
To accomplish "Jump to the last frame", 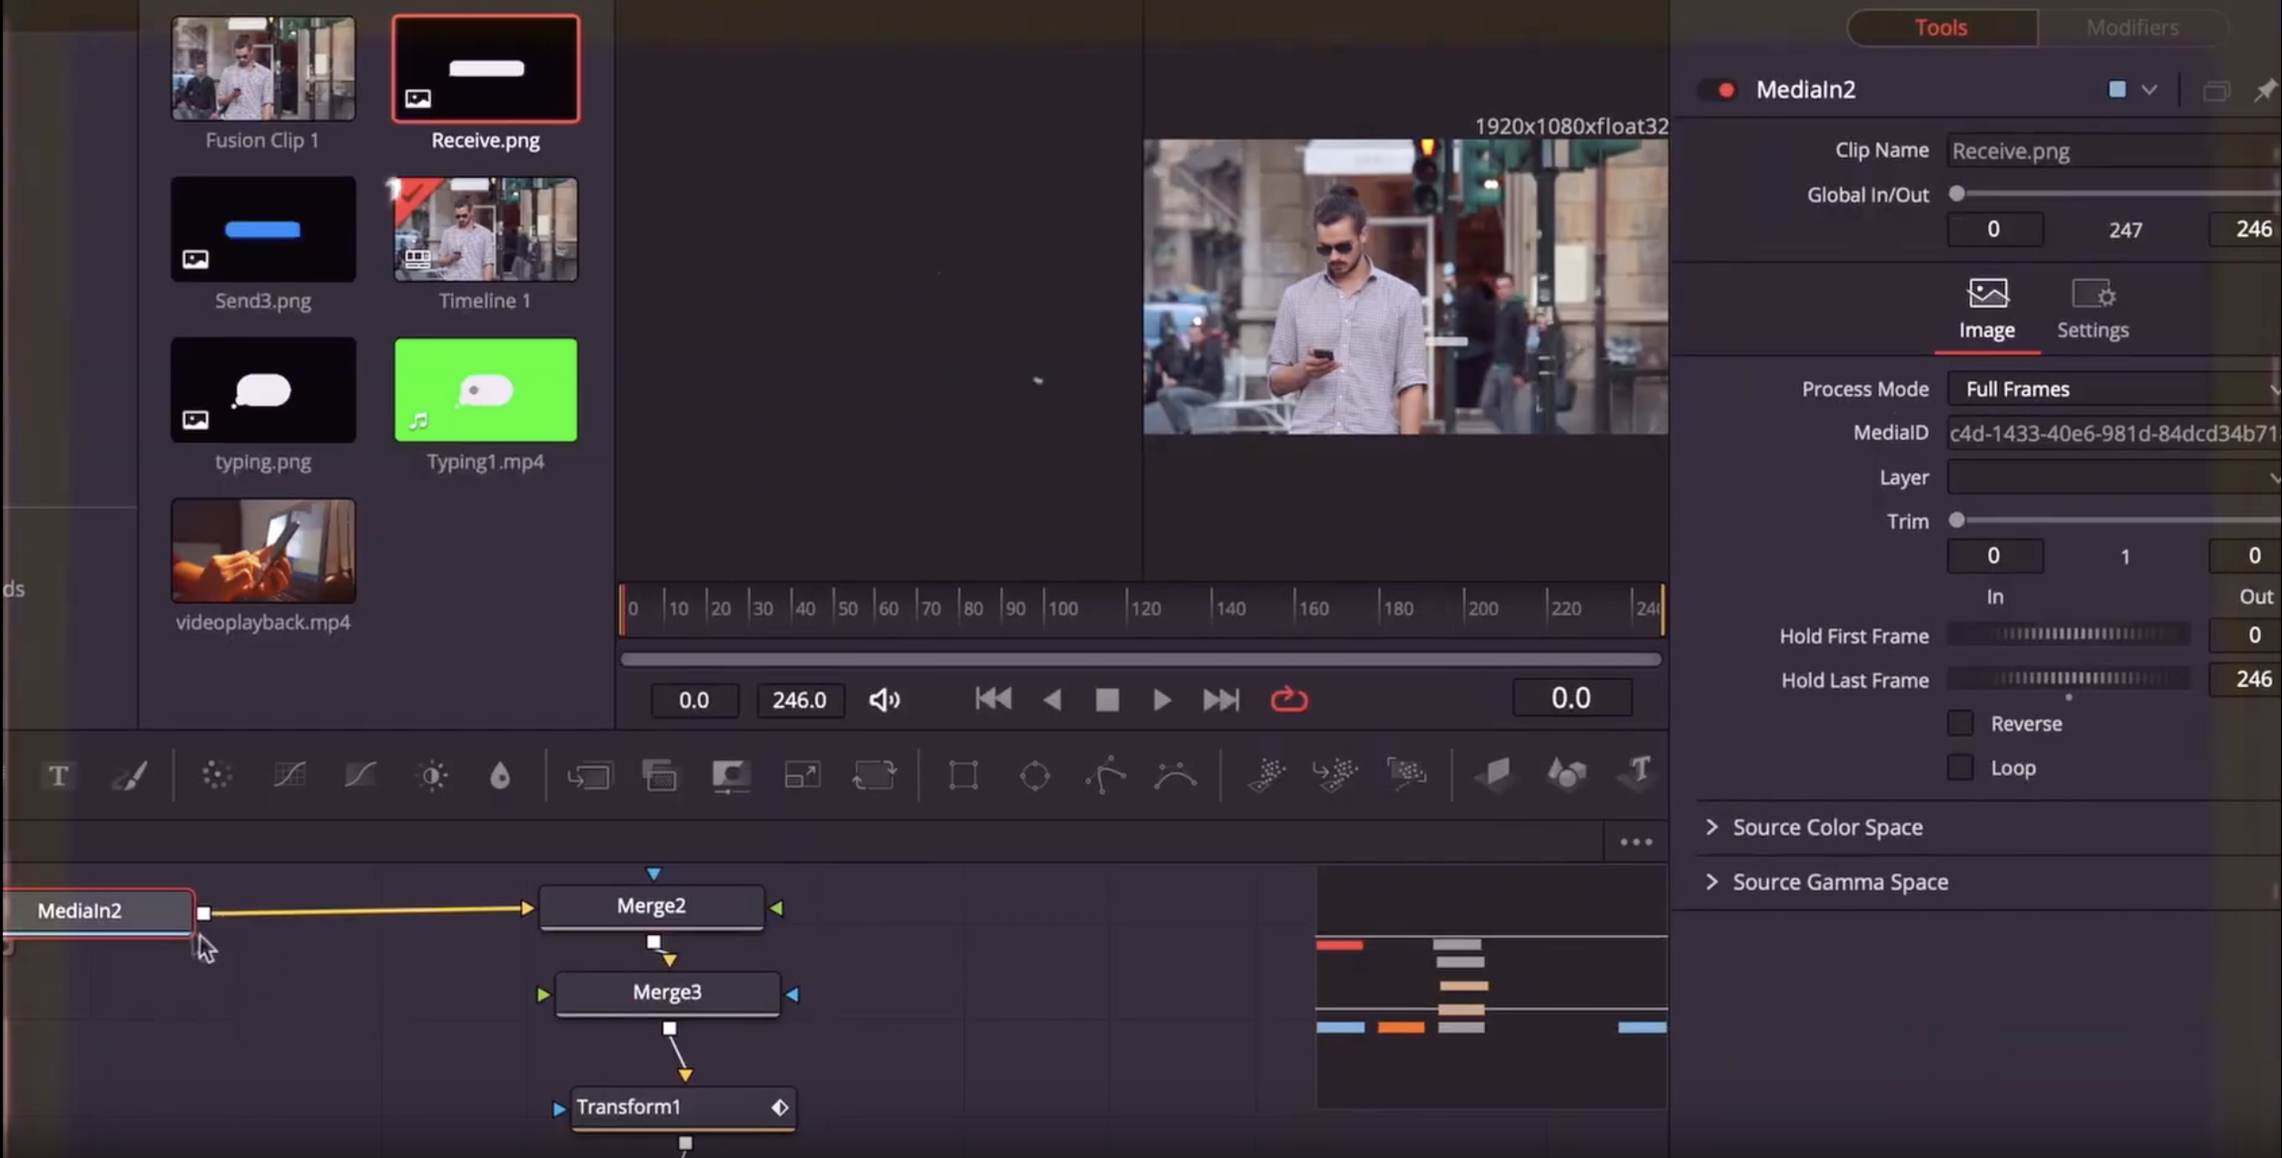I will click(1221, 700).
